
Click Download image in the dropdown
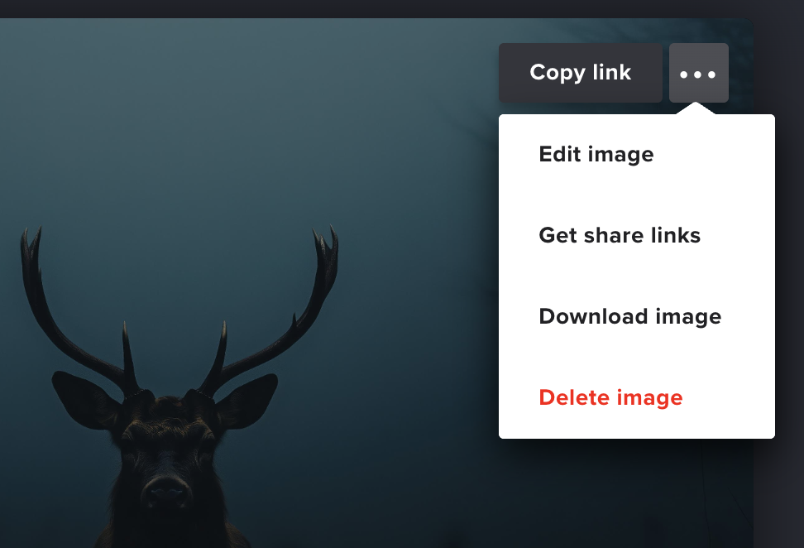tap(629, 316)
